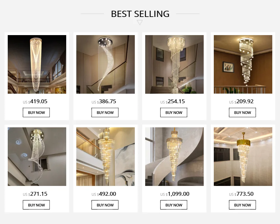Click BUY NOW under the $1,099.00 chandelier

174,205
